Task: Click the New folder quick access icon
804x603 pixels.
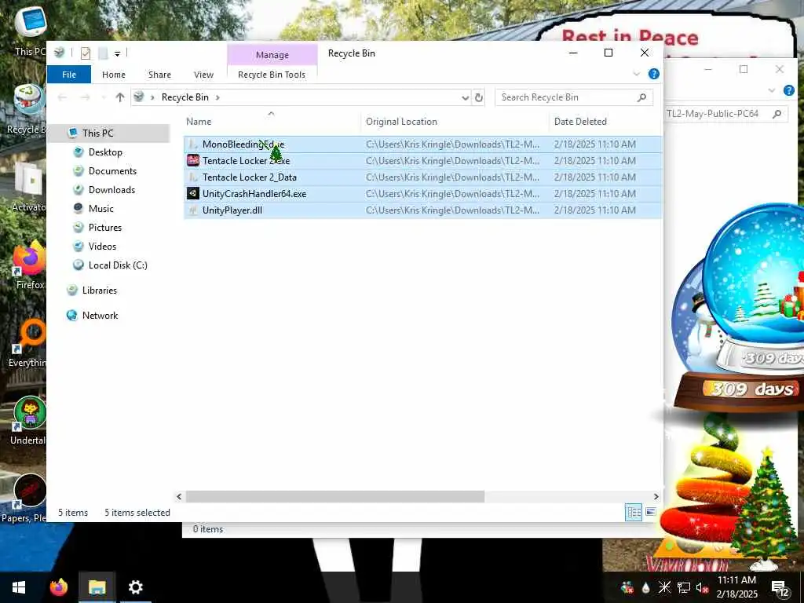Action: (103, 53)
